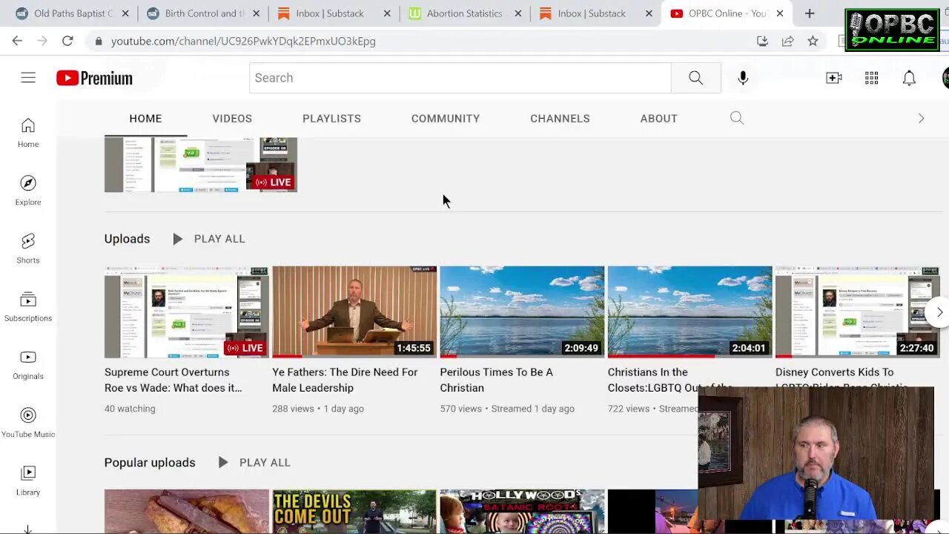This screenshot has height=534, width=949.
Task: Open the notifications bell
Action: pyautogui.click(x=909, y=78)
